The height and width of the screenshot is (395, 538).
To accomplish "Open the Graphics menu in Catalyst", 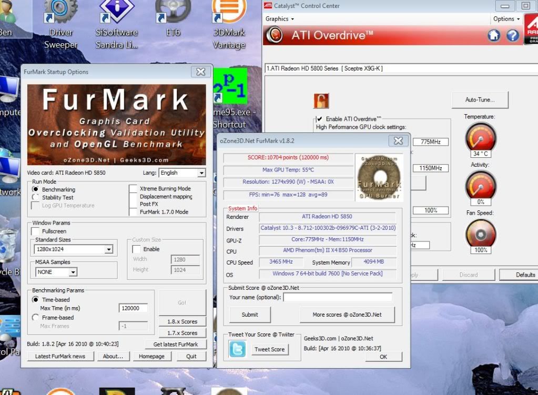I will tap(280, 19).
